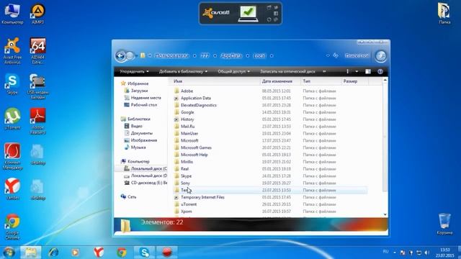Screen dimensions: 461x259
Task: Select Локальный диск (C:) in navigation pane
Action: (x=146, y=168)
